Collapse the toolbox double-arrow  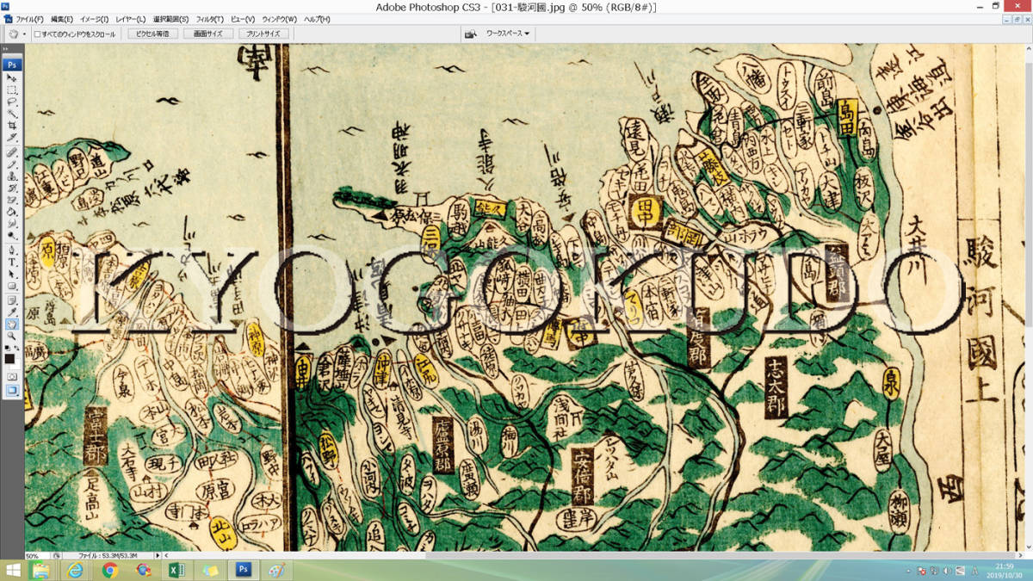coord(7,51)
